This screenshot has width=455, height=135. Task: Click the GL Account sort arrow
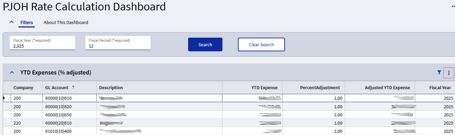coord(73,87)
